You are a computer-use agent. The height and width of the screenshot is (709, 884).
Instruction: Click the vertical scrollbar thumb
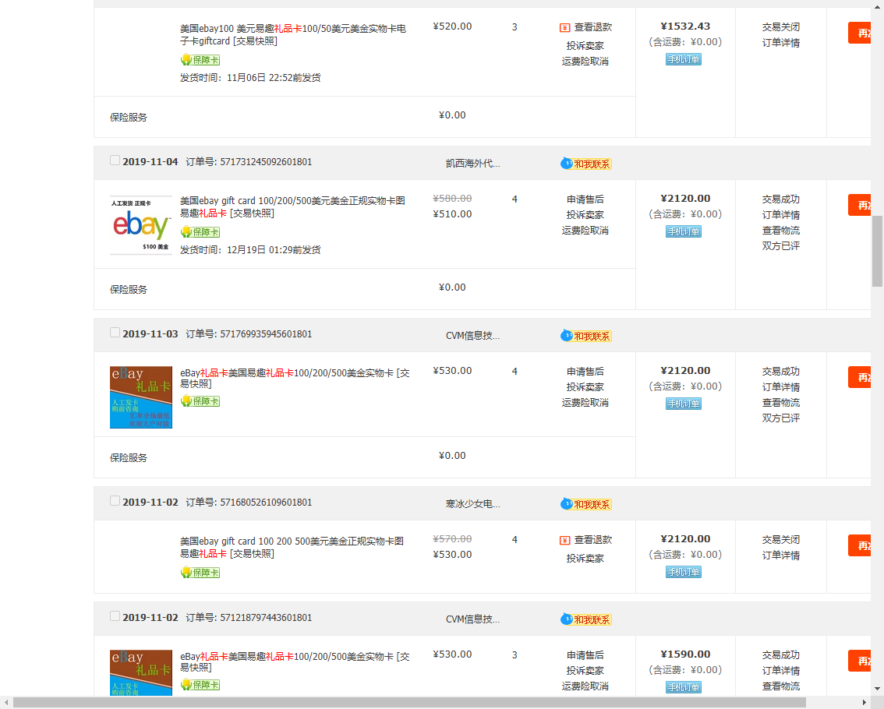pyautogui.click(x=877, y=252)
